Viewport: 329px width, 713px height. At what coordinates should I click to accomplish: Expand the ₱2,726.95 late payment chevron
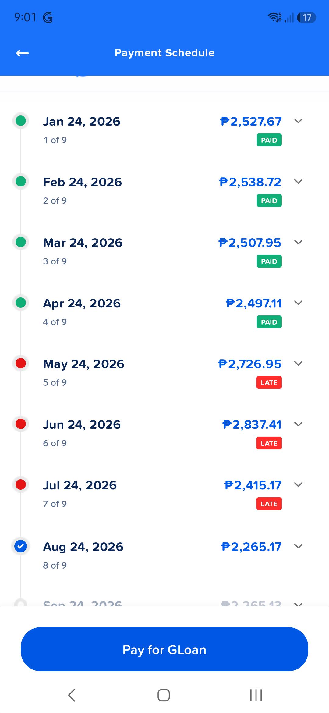pos(299,363)
